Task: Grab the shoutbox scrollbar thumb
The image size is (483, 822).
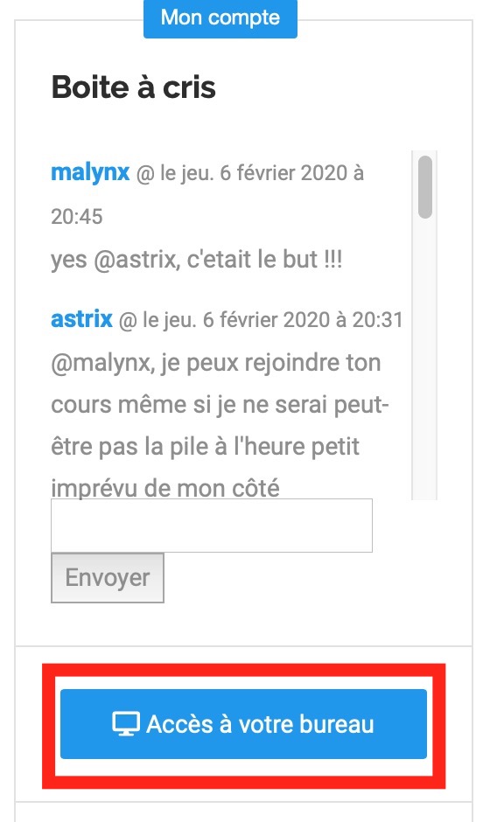Action: coord(425,186)
